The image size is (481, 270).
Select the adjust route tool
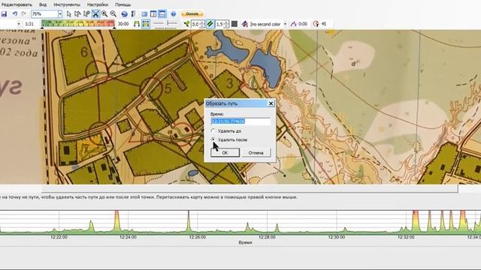pyautogui.click(x=77, y=13)
